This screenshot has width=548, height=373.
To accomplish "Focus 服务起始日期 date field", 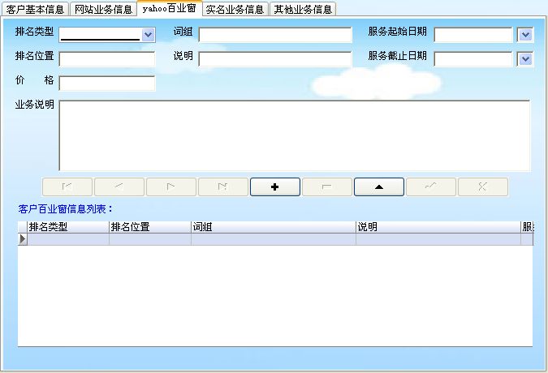I will pyautogui.click(x=473, y=35).
